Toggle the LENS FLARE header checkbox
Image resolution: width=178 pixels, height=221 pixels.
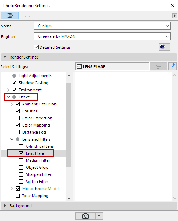point(79,67)
